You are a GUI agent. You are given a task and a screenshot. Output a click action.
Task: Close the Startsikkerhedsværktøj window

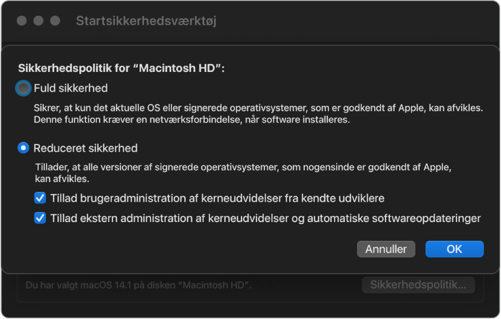(x=21, y=21)
